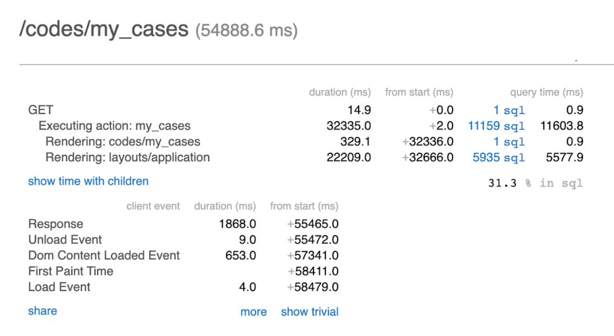
Task: Click the 14.9 duration value
Action: coord(359,110)
